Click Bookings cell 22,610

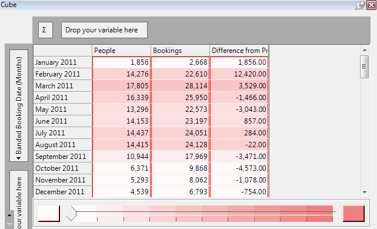[181, 74]
